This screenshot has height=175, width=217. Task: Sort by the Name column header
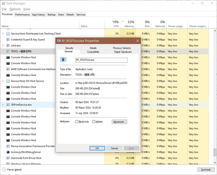click(x=40, y=24)
